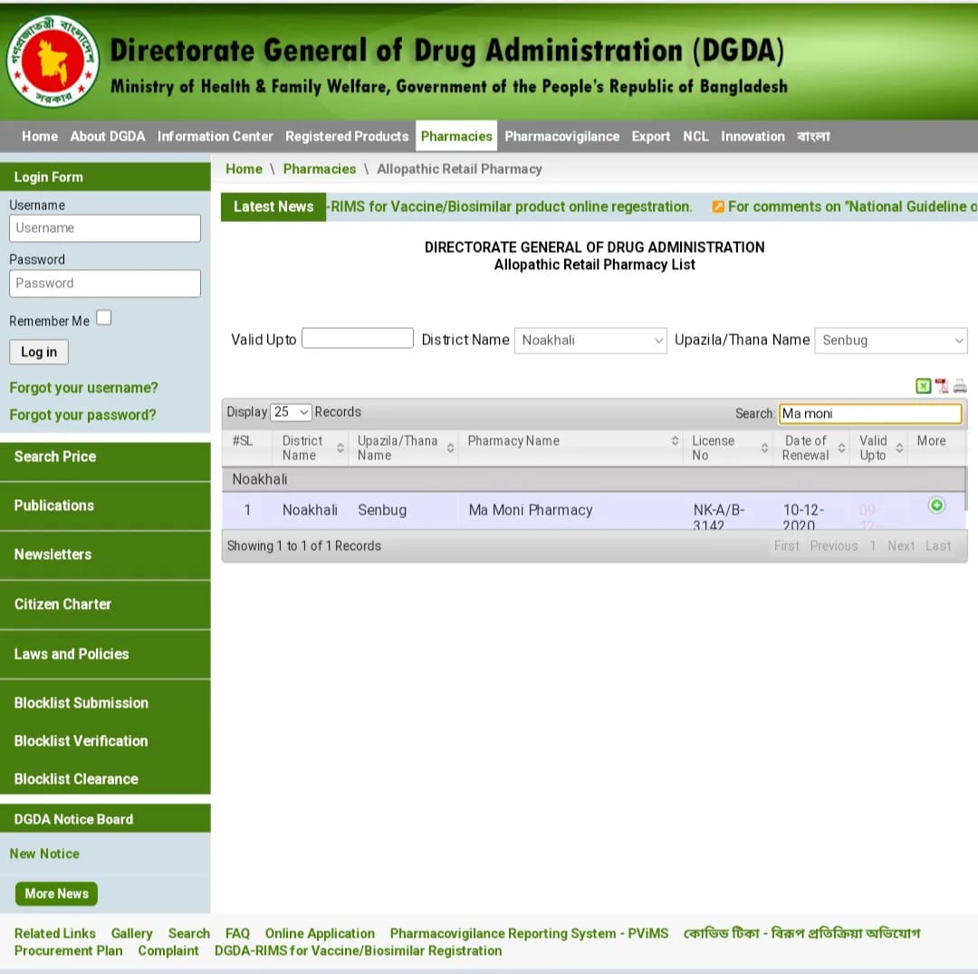
Task: Sort the table by Pharmacy Name
Action: tap(675, 440)
